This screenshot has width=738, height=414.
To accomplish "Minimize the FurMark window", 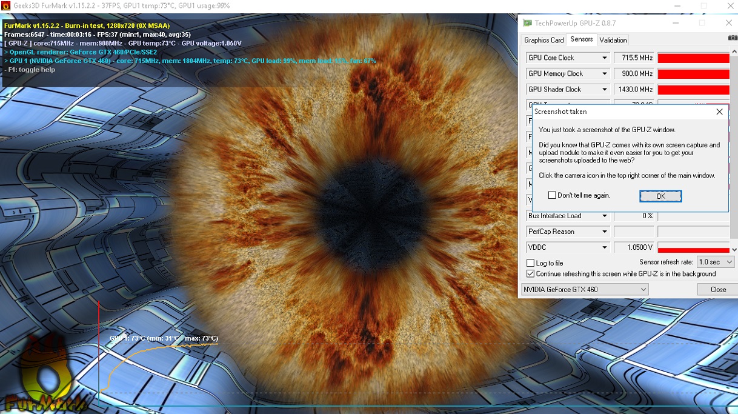I will (x=676, y=5).
